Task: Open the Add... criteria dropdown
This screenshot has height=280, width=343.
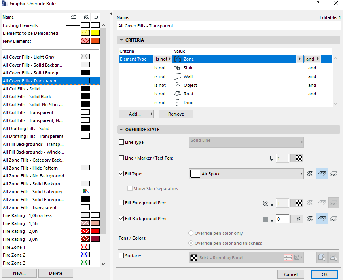Action: (x=136, y=114)
